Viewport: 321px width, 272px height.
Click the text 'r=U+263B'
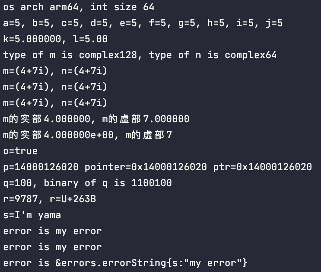(x=73, y=199)
